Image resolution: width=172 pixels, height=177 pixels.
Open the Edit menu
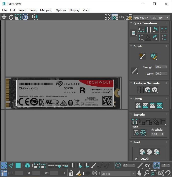click(13, 10)
